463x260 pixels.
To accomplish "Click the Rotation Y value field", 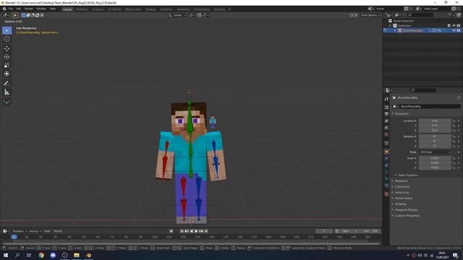I will [435, 142].
